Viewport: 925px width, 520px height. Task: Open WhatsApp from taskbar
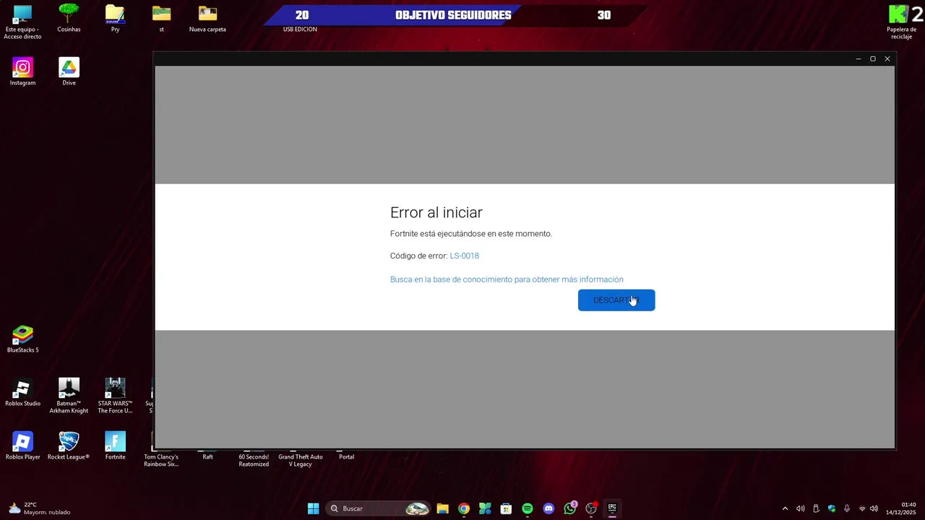coord(570,508)
